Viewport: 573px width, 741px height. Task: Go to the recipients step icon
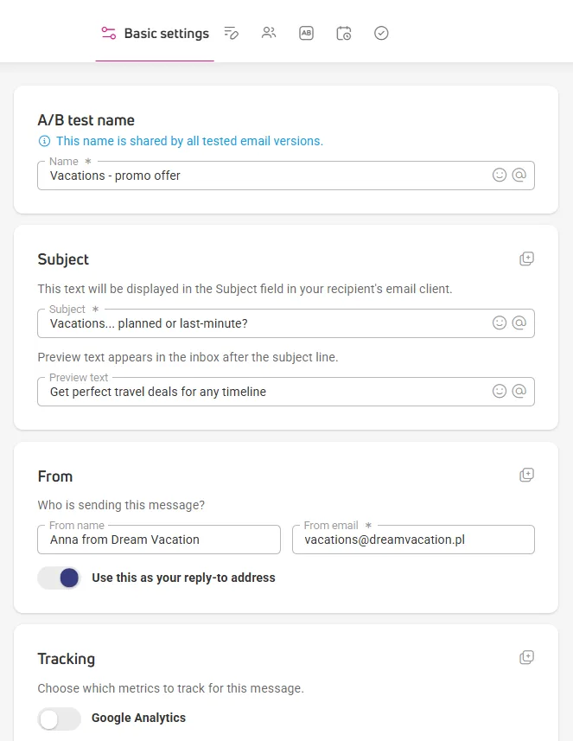(269, 33)
